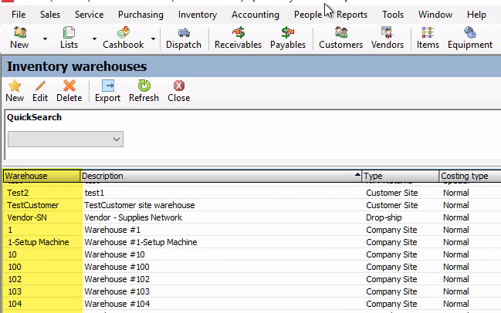Image resolution: width=501 pixels, height=313 pixels.
Task: Open the Items icon
Action: [428, 38]
